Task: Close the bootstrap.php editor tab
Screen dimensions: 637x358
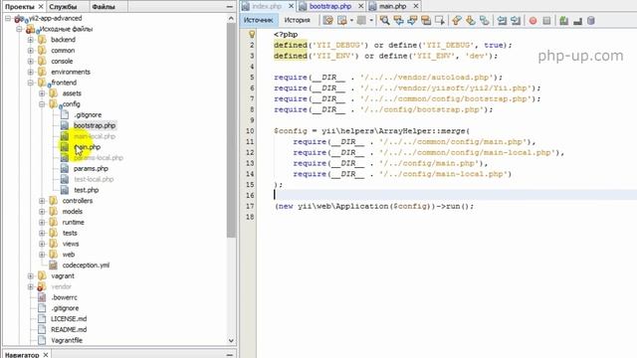Action: pyautogui.click(x=360, y=6)
